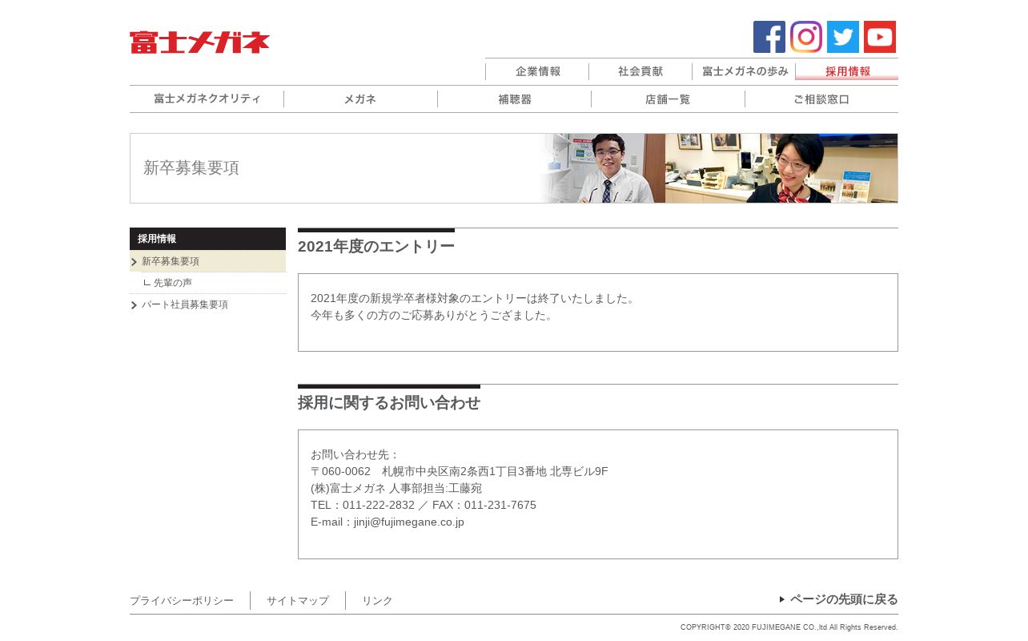1028x641 pixels.
Task: Select the 採用情報 menu tab
Action: pyautogui.click(x=847, y=71)
